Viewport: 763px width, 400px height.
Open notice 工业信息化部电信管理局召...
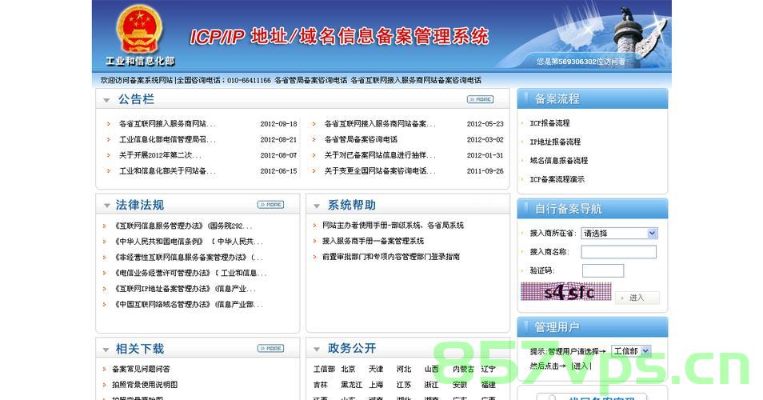[x=167, y=139]
